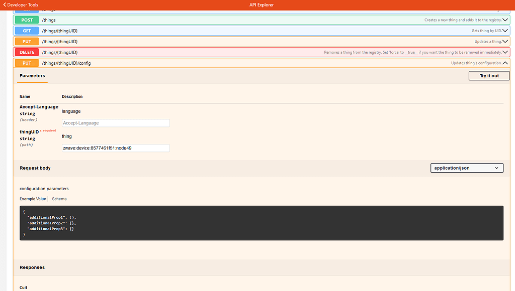
Task: Select the Example Value tab
Action: click(32, 199)
